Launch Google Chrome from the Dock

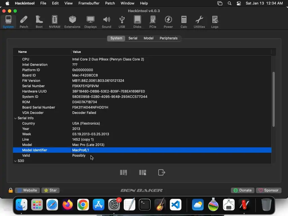coord(83,204)
